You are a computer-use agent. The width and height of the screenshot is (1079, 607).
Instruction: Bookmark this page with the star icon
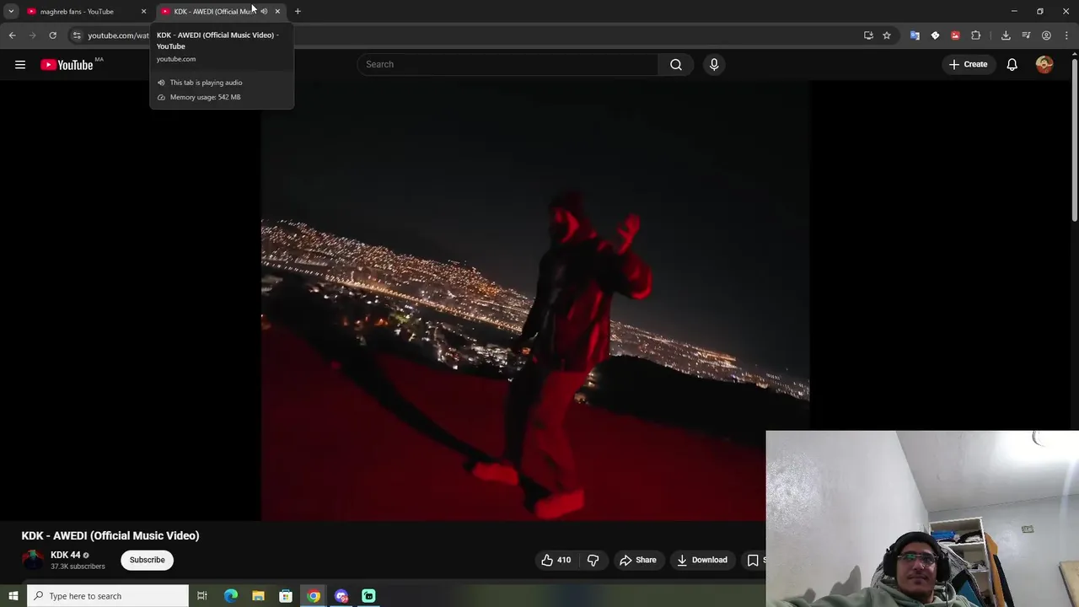pos(887,35)
